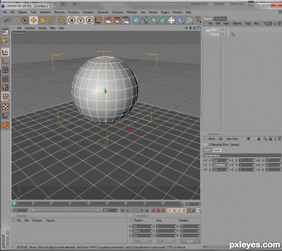
Task: Open the Array modeling objects icon
Action: (x=163, y=21)
